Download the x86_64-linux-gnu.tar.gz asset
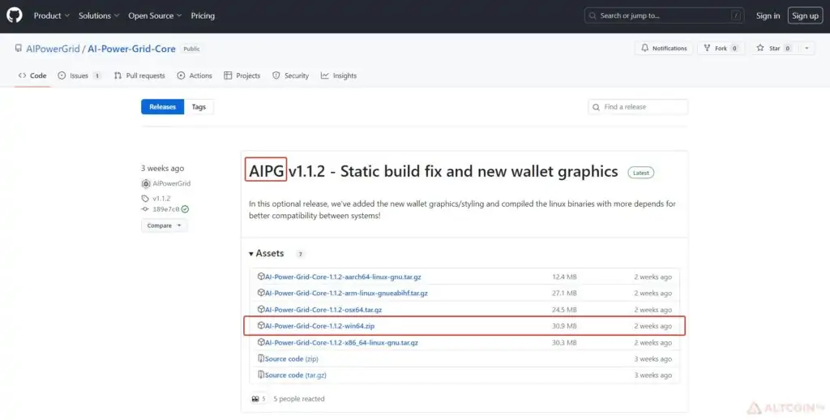 click(341, 343)
